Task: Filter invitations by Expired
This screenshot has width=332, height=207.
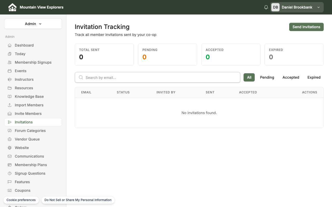Action: tap(314, 77)
